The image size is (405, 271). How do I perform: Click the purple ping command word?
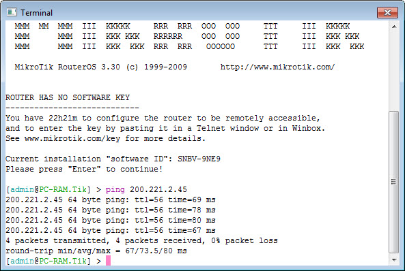click(x=115, y=190)
